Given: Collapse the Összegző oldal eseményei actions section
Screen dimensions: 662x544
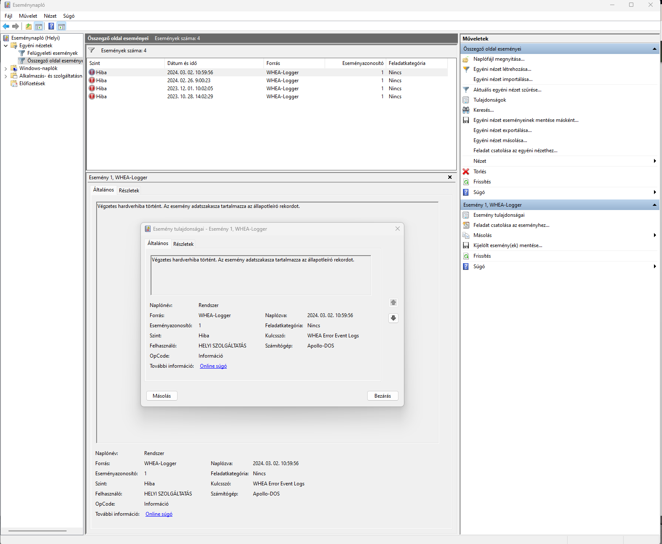Looking at the screenshot, I should [x=654, y=49].
